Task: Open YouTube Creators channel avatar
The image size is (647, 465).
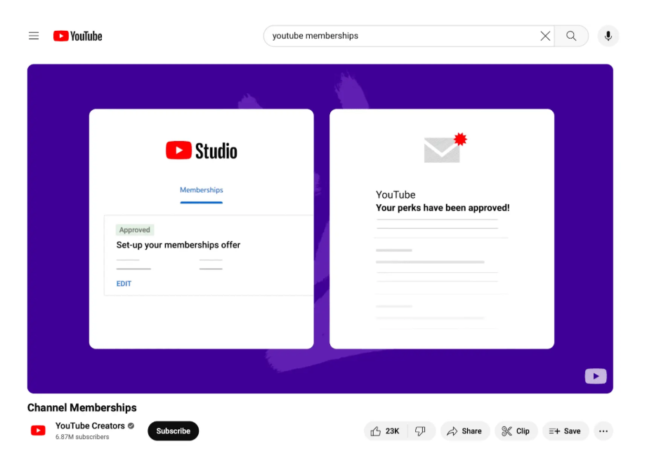Action: coord(39,431)
